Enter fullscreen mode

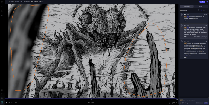(x=176, y=103)
